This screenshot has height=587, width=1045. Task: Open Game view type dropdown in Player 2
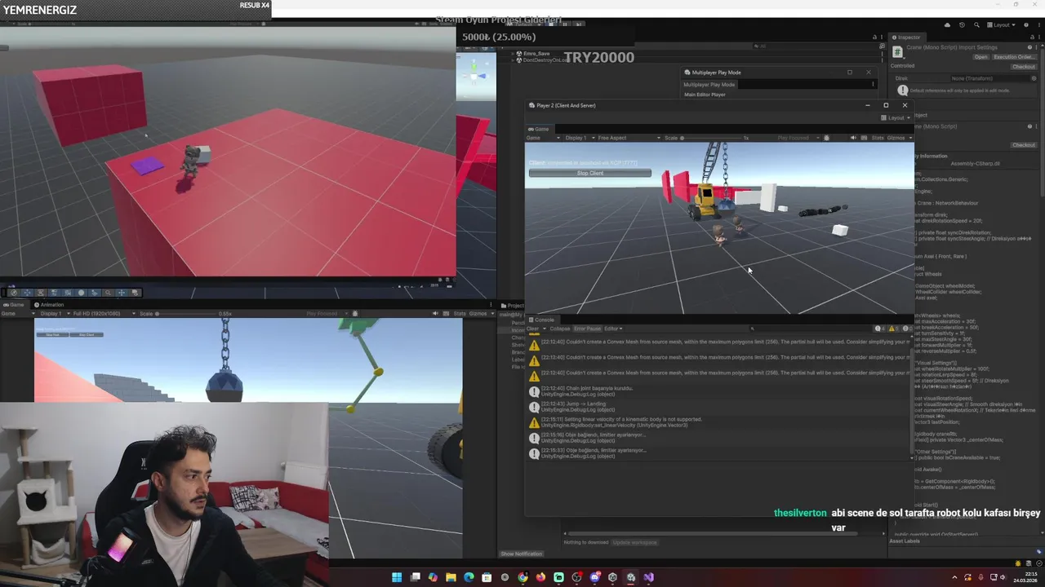545,138
